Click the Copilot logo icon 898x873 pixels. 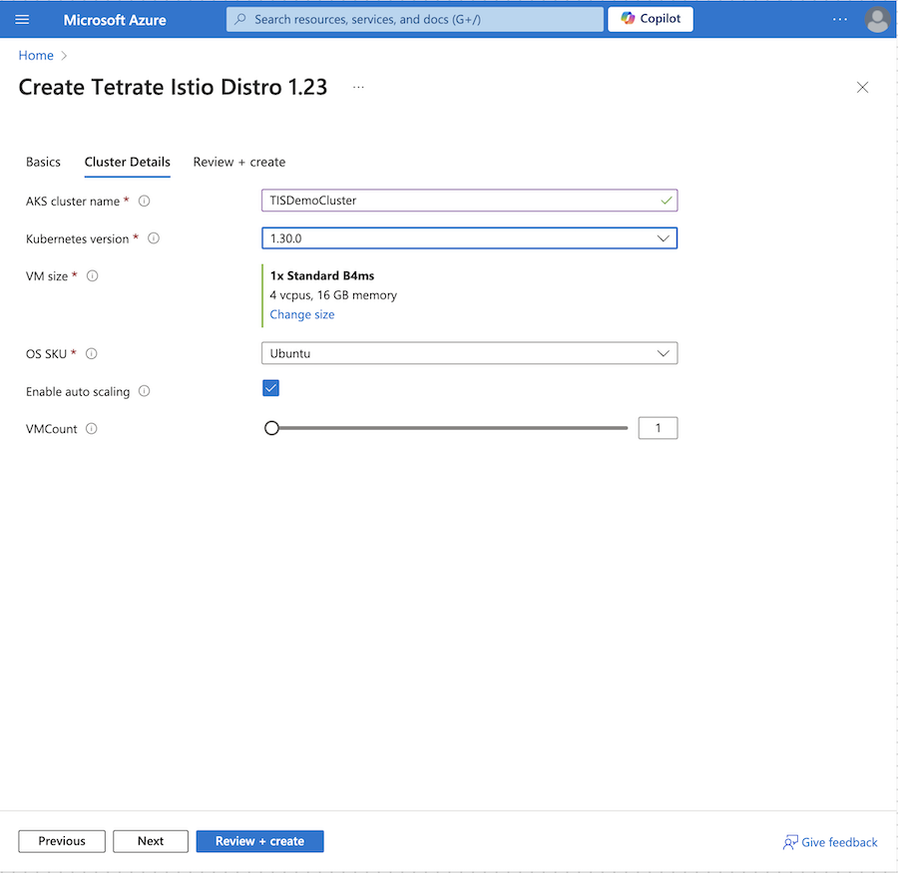(628, 18)
